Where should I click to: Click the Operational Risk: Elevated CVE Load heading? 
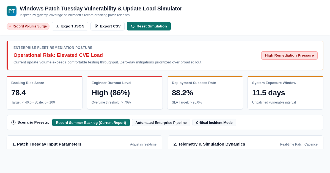[58, 55]
